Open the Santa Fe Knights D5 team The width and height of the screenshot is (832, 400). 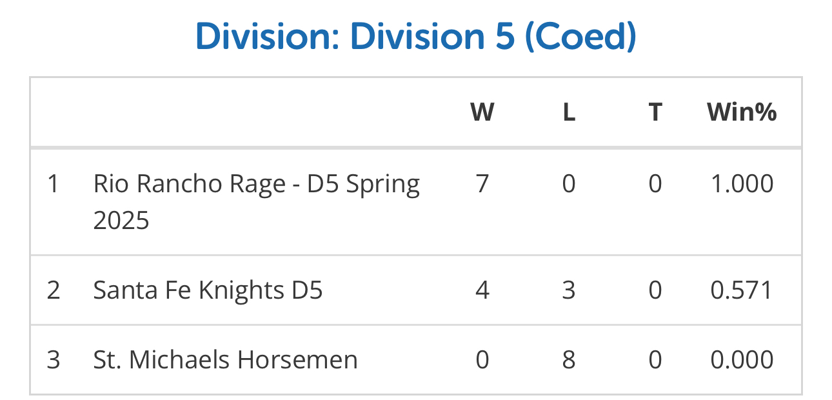[208, 290]
